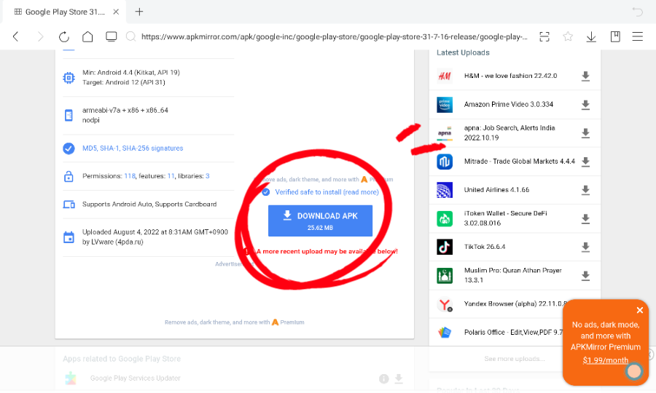Viewport: 656px width, 393px height.
Task: Open apna: Job Search, Alerts India entry
Action: [509, 132]
